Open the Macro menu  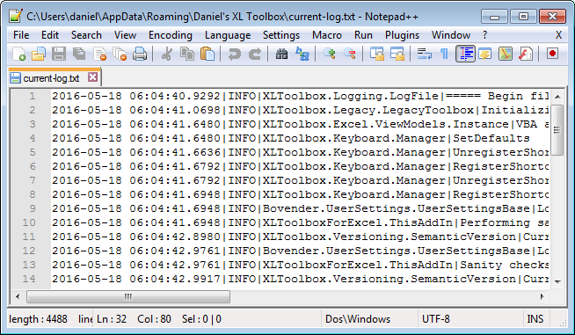327,35
